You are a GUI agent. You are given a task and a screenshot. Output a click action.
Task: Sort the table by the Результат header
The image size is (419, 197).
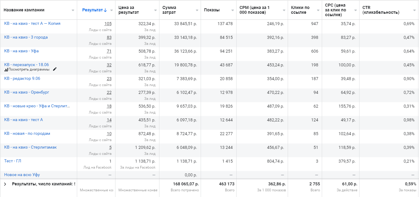[92, 10]
